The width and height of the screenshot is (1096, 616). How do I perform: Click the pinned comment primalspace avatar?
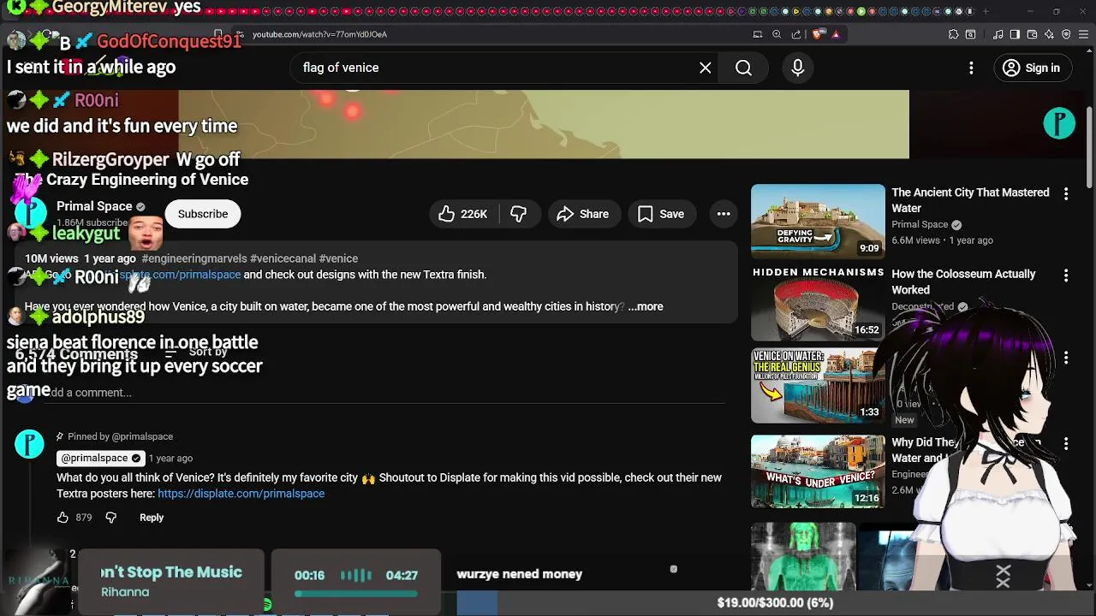coord(29,444)
